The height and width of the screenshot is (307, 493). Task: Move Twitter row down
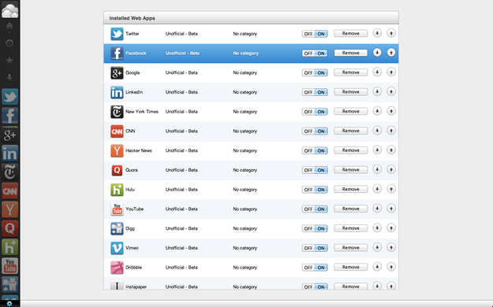377,33
